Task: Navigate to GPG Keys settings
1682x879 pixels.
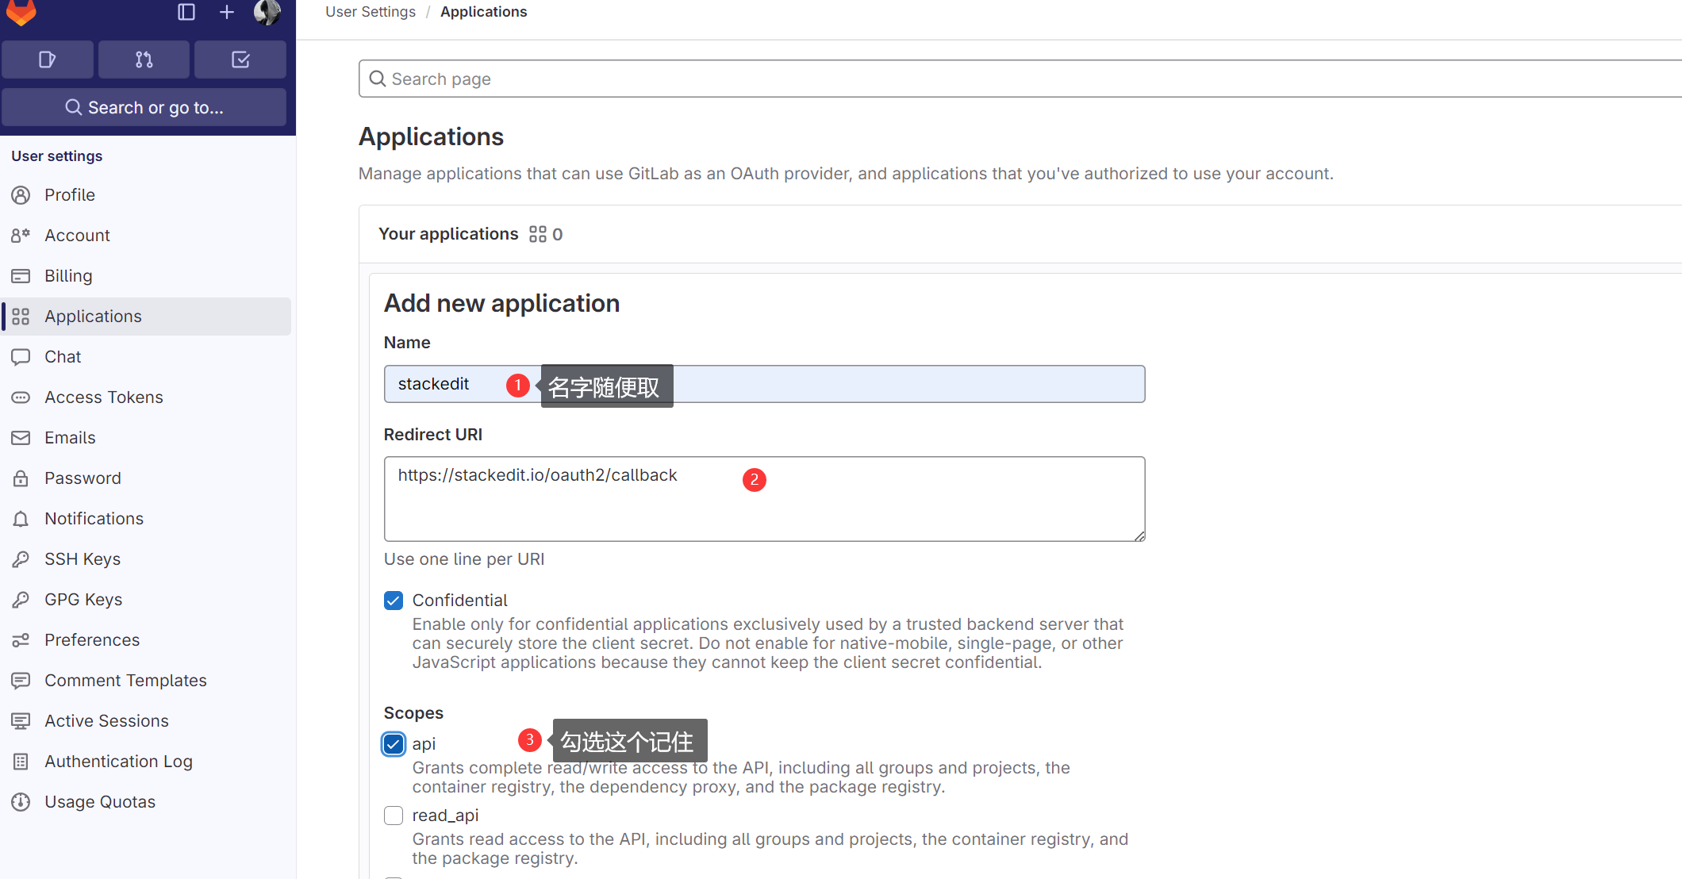Action: click(83, 599)
